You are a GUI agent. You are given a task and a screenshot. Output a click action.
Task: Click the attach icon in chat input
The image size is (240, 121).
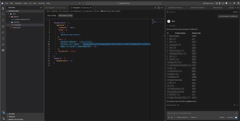[172, 117]
